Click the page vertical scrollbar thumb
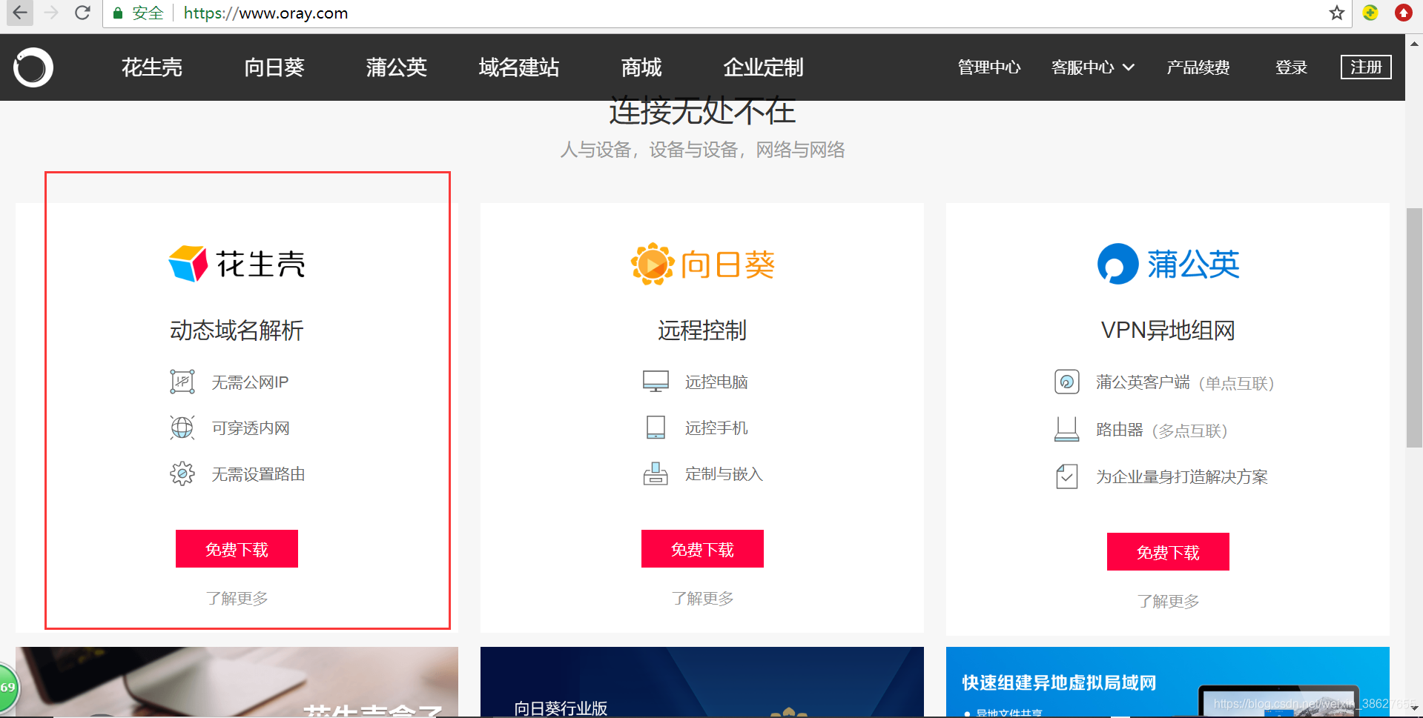The image size is (1423, 718). [1414, 328]
